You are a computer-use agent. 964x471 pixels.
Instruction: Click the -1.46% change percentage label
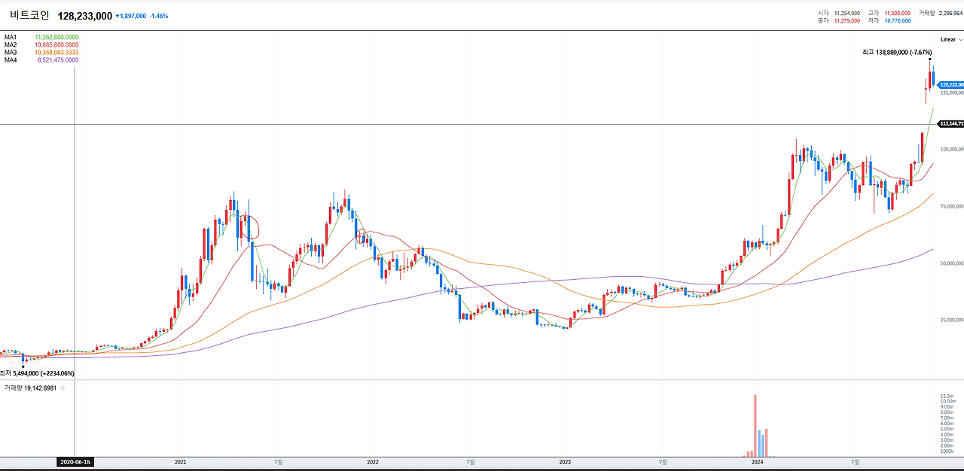159,15
